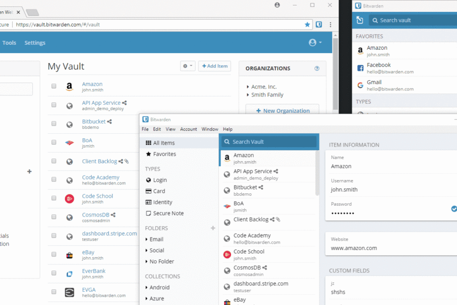The height and width of the screenshot is (305, 457).
Task: Select the Code School checkbox
Action: pyautogui.click(x=54, y=199)
